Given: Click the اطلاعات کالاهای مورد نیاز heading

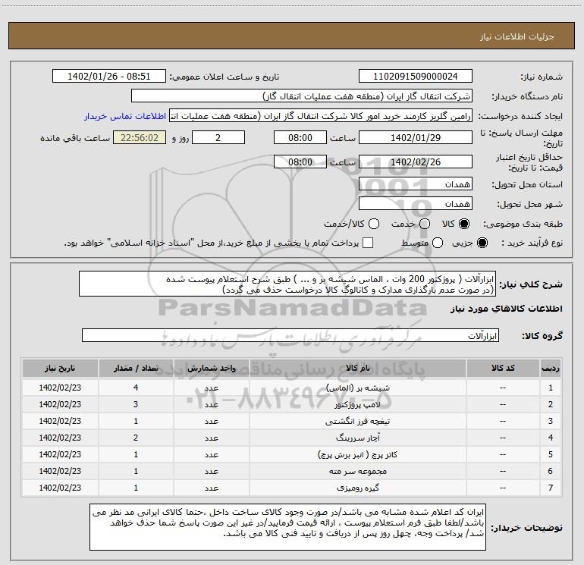Looking at the screenshot, I should 507,309.
